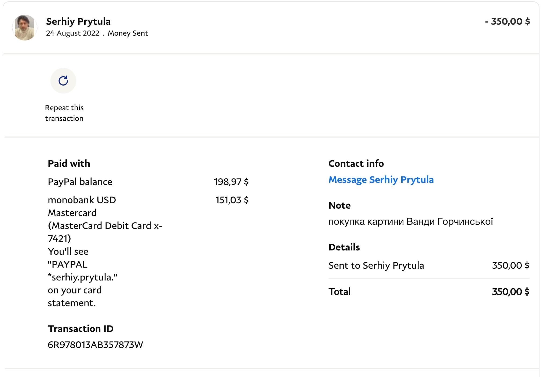Click the 'Paid with' heading
This screenshot has height=377, width=547.
pyautogui.click(x=69, y=164)
